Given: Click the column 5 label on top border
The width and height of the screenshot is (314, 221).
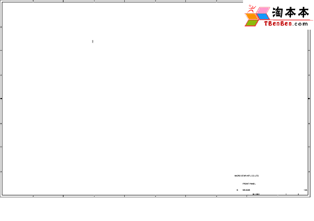Looking at the screenshot, I should click(x=33, y=1).
